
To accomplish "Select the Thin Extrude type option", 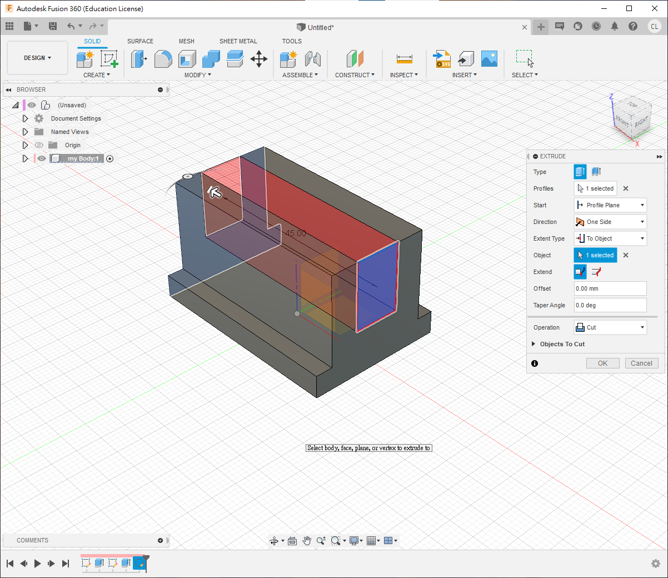I will coord(596,172).
